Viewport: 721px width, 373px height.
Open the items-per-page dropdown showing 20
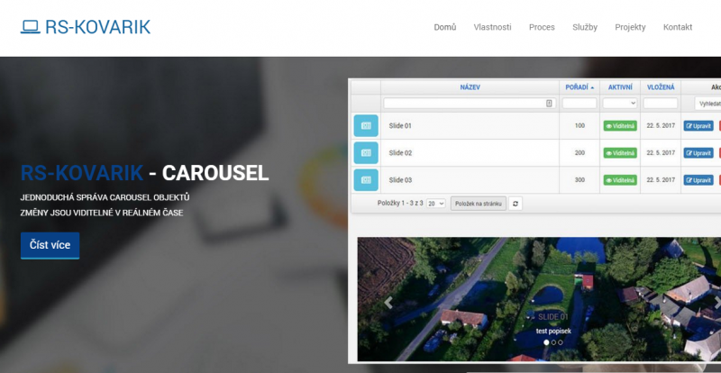(436, 205)
